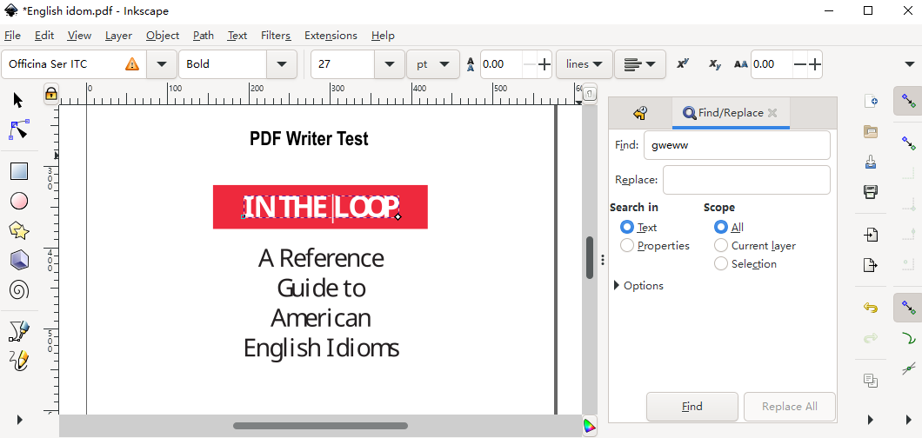Open the Filters menu
This screenshot has height=438, width=922.
coord(276,36)
